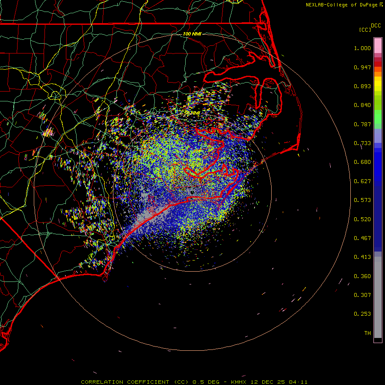Click the 0.893 scale value

pos(362,86)
